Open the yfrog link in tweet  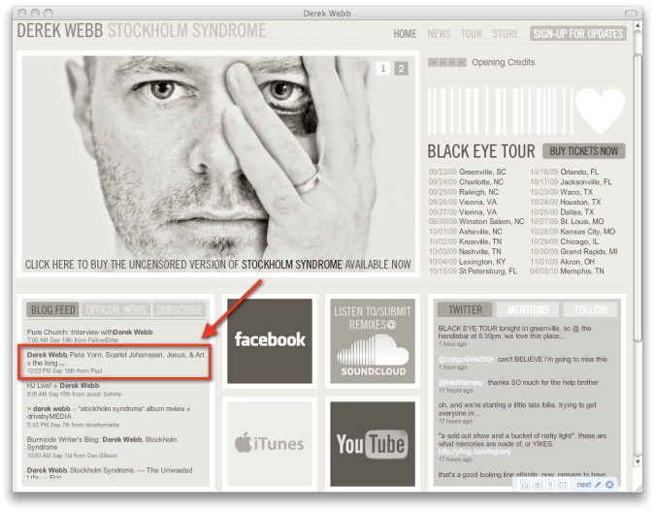click(471, 451)
